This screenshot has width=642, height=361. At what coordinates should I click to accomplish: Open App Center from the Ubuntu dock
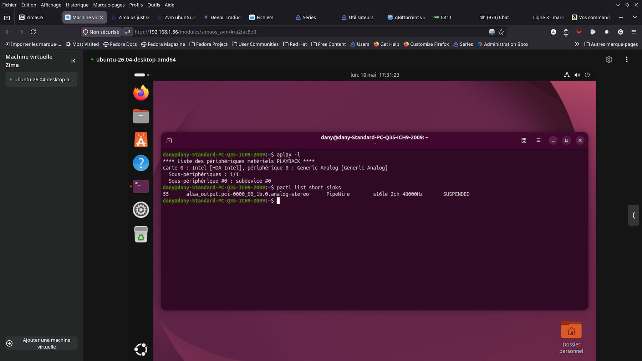point(141,139)
